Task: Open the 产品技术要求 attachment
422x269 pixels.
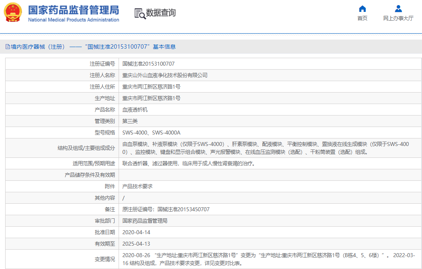Action: [x=137, y=186]
